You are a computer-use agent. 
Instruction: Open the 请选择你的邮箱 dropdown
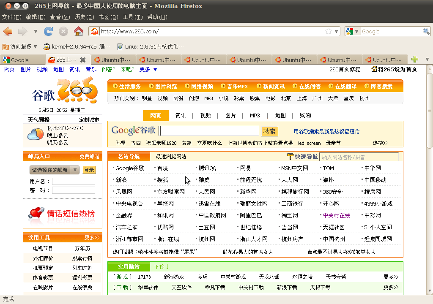pos(55,170)
